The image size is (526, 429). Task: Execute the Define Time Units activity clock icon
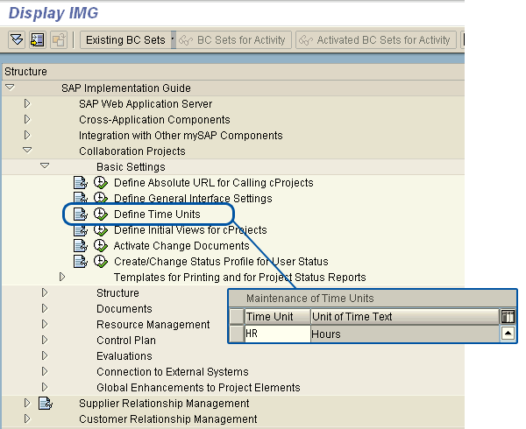pyautogui.click(x=101, y=214)
